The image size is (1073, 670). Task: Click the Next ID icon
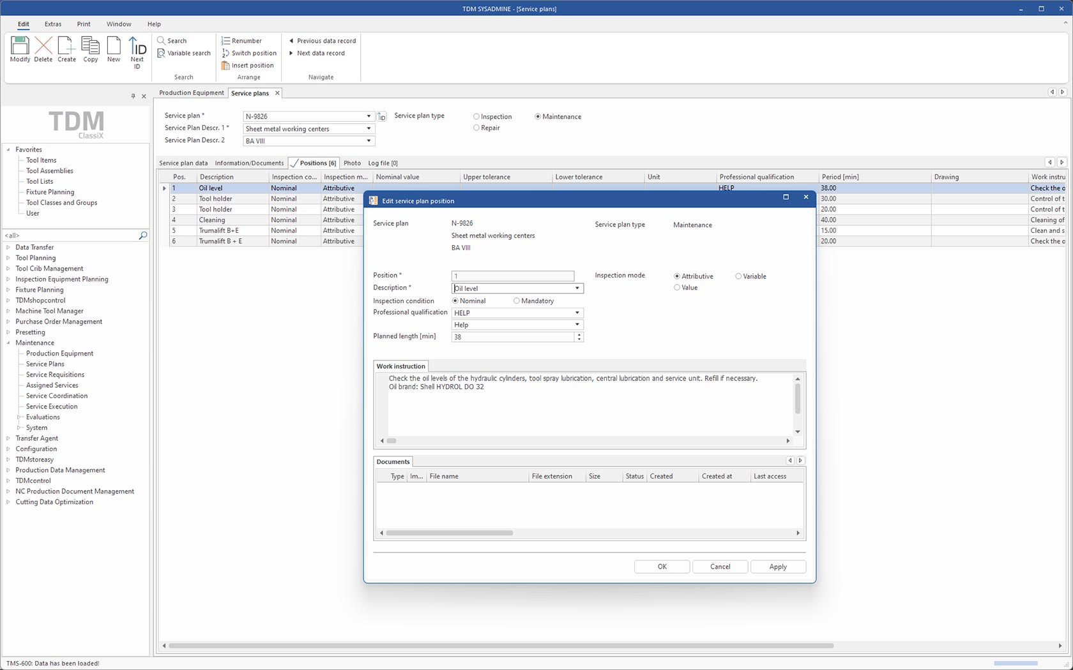(x=137, y=45)
